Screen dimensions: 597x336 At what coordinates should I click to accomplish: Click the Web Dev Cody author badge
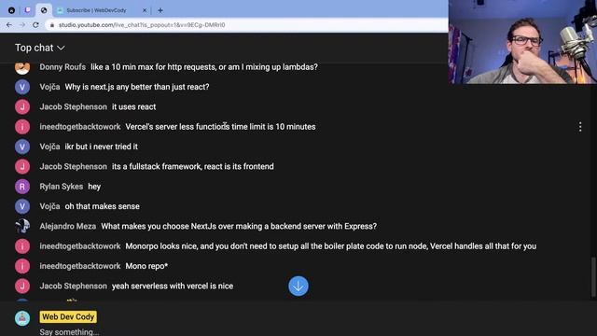68,317
